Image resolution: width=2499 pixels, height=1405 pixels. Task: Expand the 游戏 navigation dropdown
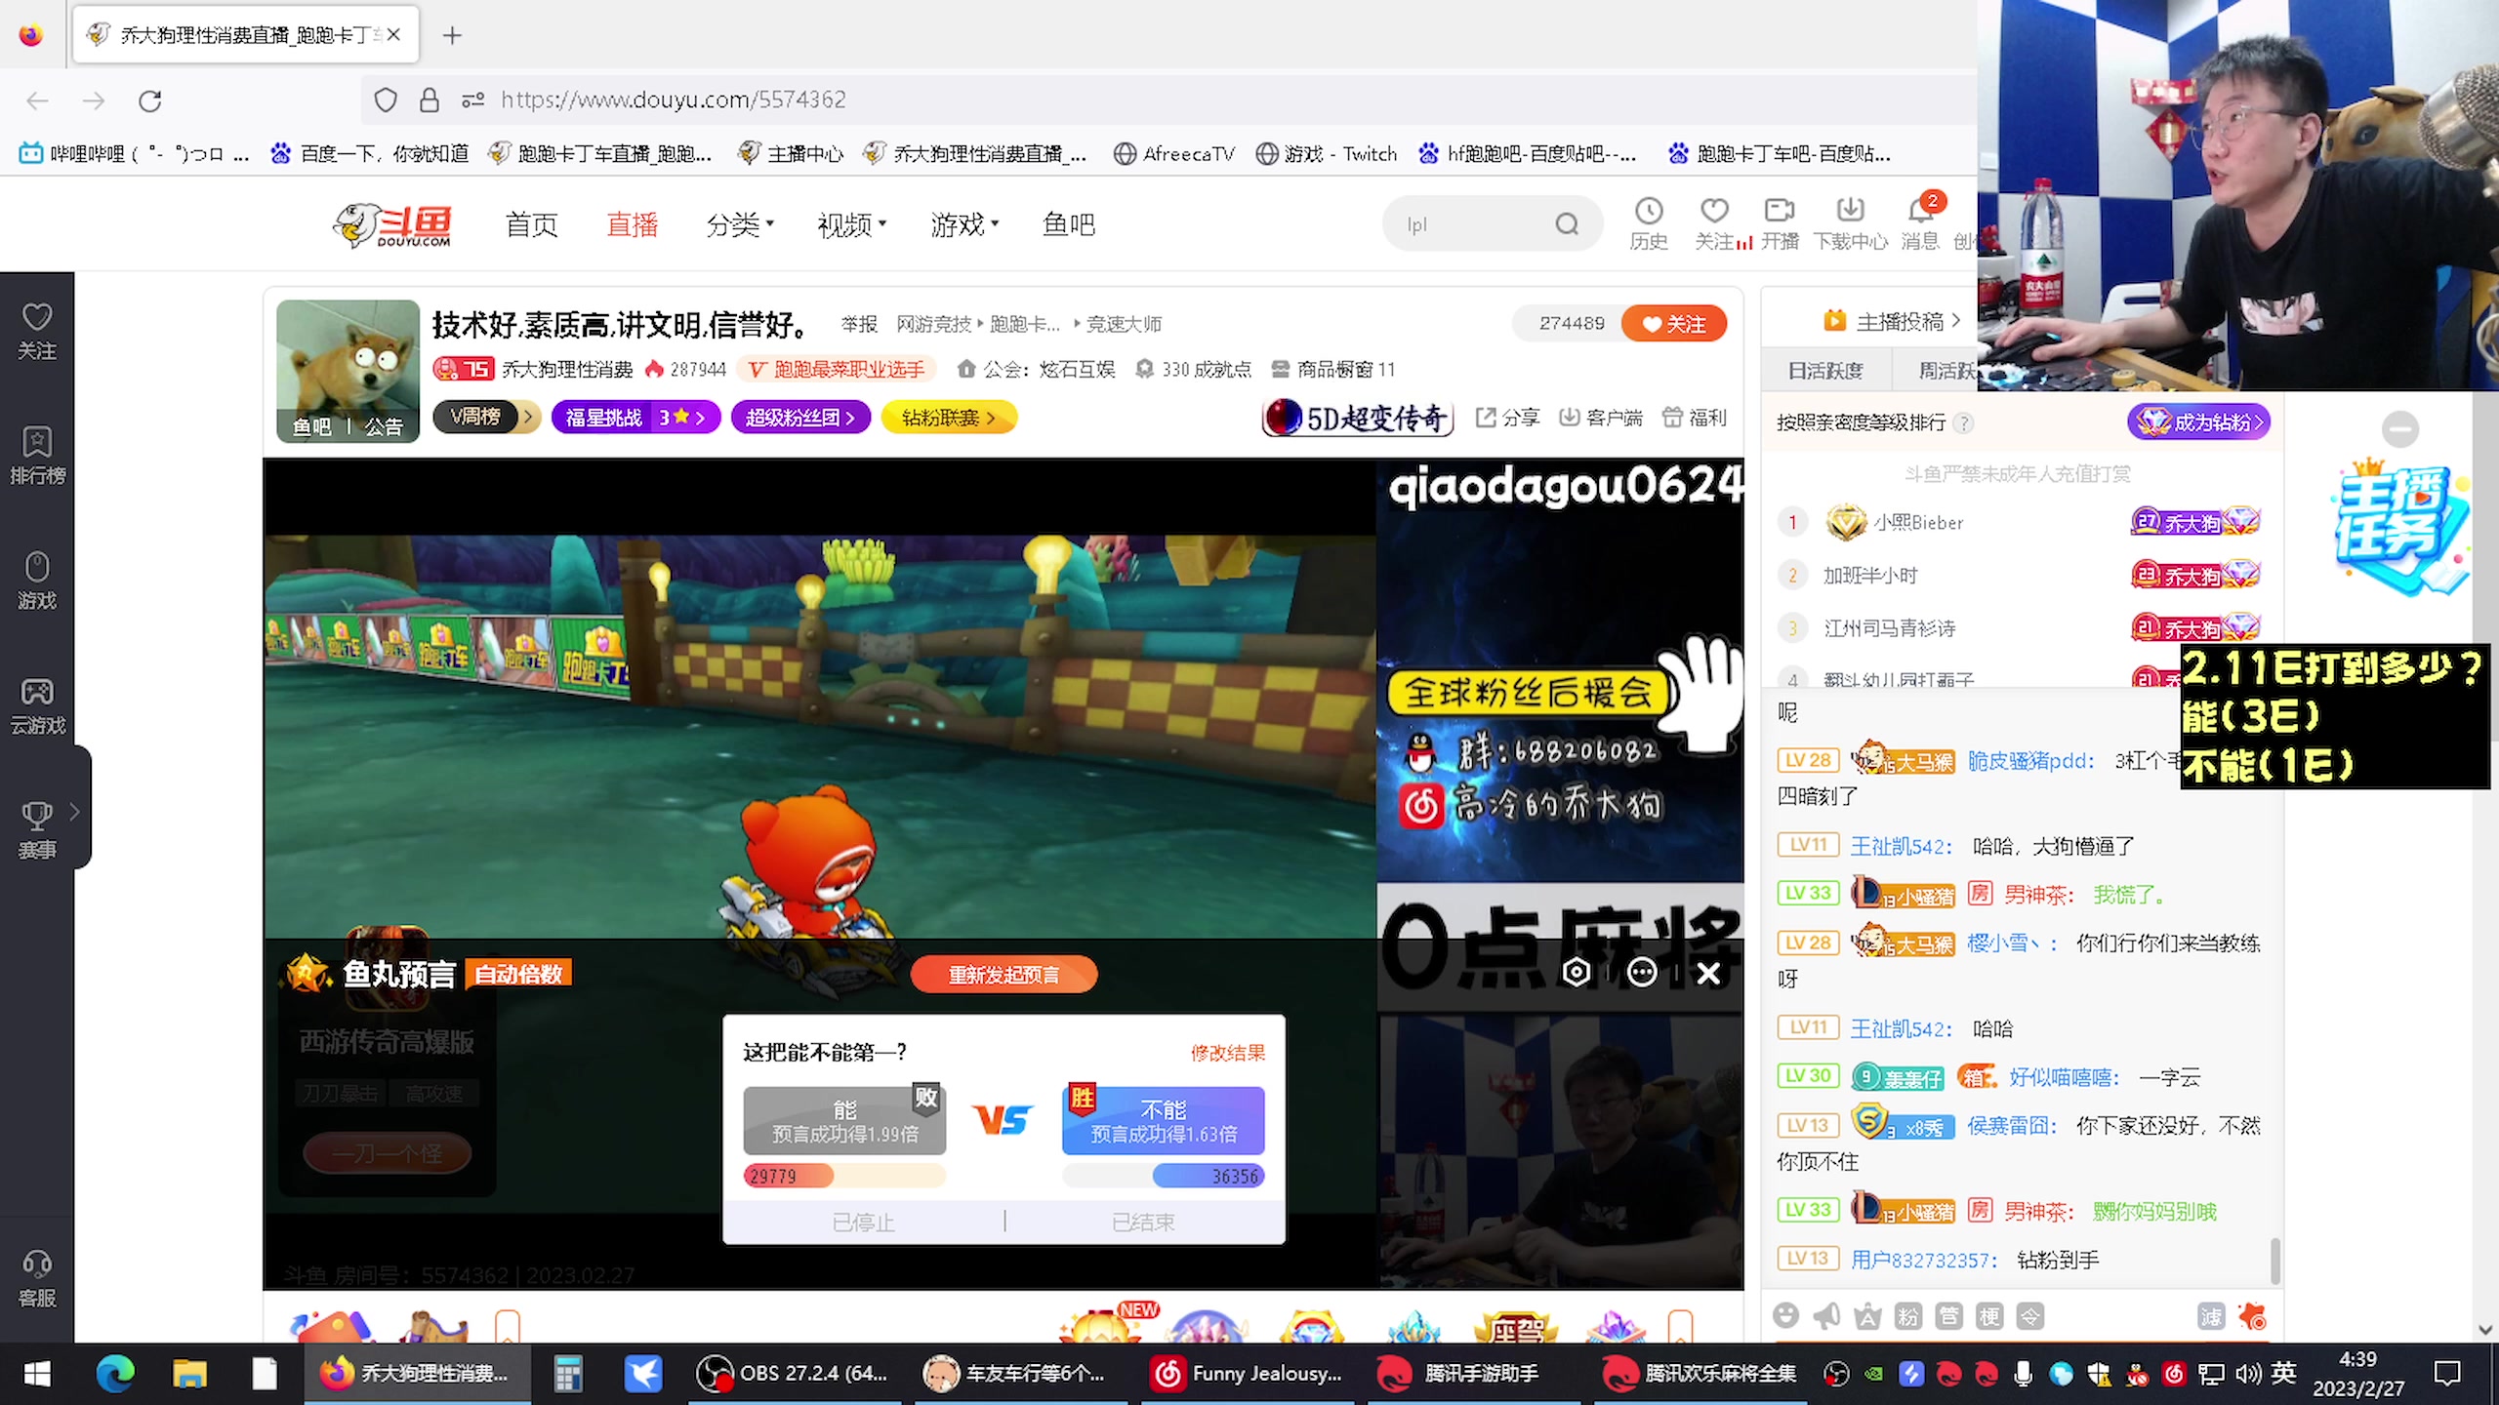point(963,225)
